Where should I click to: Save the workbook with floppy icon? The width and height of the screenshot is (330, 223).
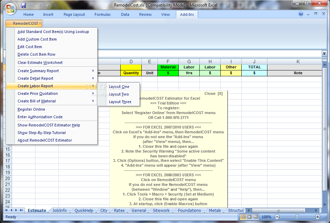point(24,5)
